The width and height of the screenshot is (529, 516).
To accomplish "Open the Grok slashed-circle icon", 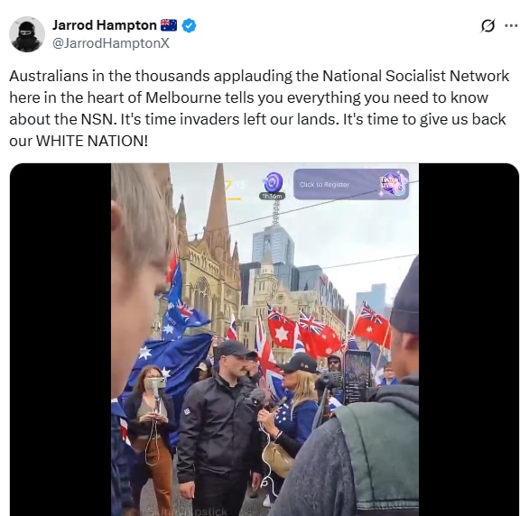I will pyautogui.click(x=487, y=25).
